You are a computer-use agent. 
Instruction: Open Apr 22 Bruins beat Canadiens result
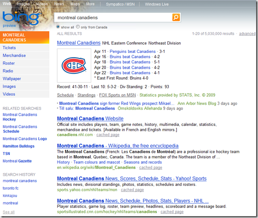click(x=130, y=73)
